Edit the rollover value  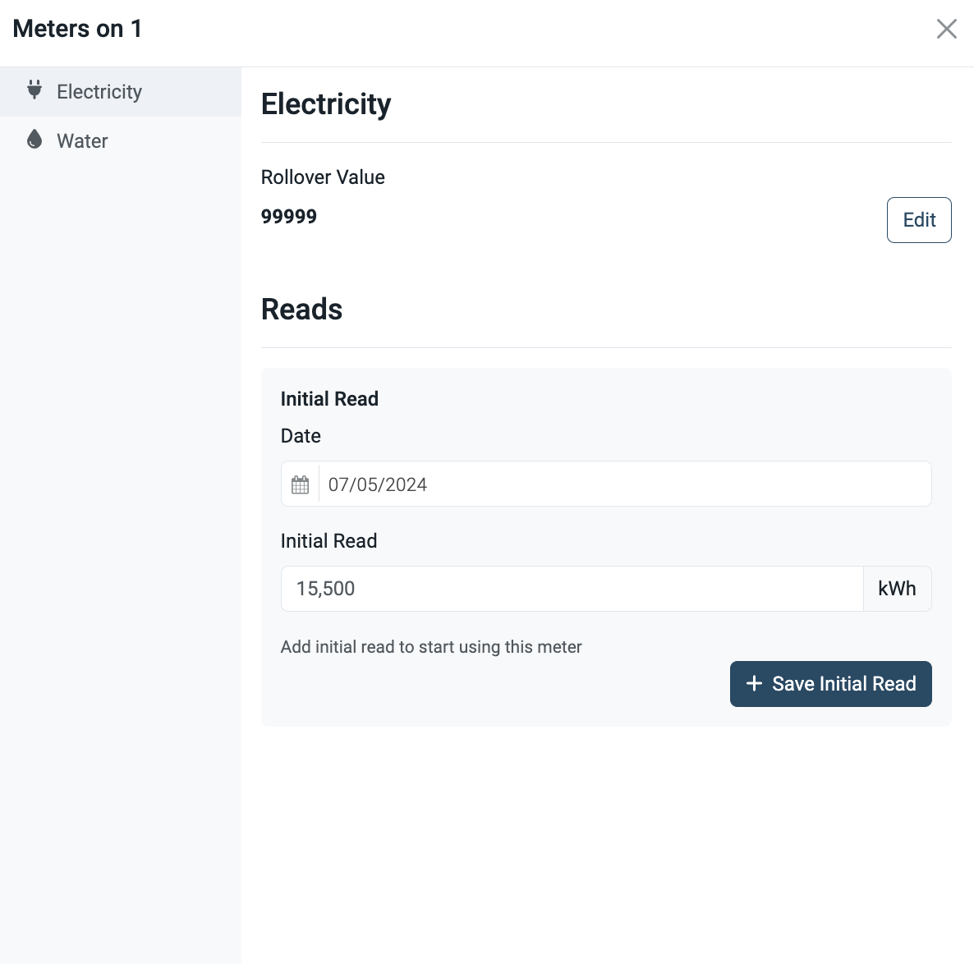[x=919, y=220]
